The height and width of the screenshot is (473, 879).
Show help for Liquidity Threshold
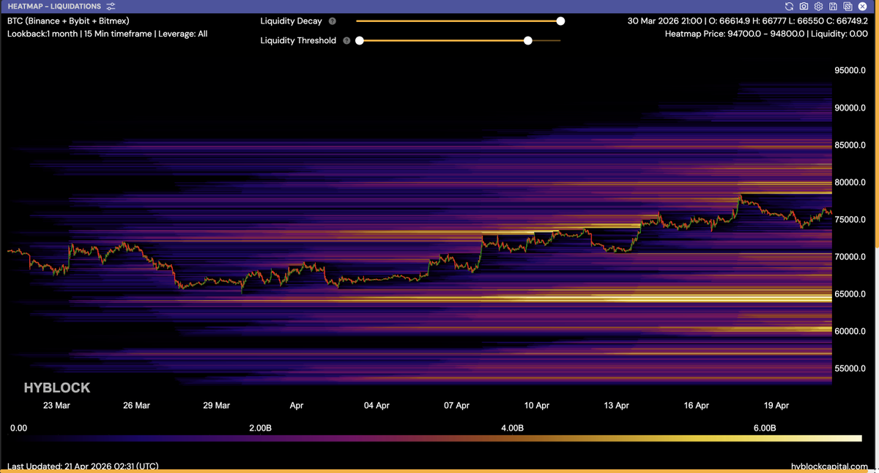[346, 41]
